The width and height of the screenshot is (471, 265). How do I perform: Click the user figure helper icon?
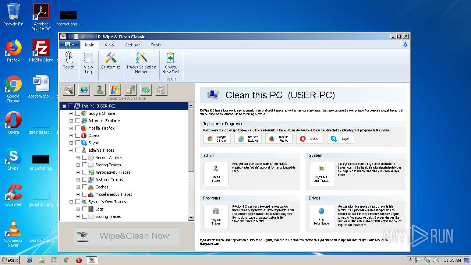(x=100, y=90)
